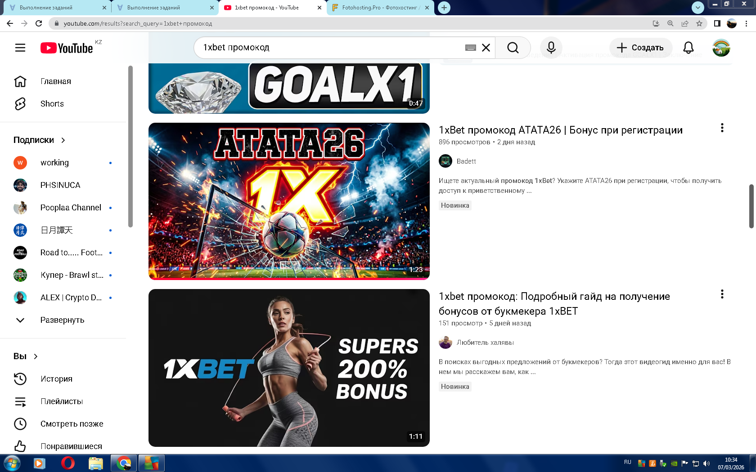
Task: Expand subscriptions with Развернуть
Action: pos(63,320)
